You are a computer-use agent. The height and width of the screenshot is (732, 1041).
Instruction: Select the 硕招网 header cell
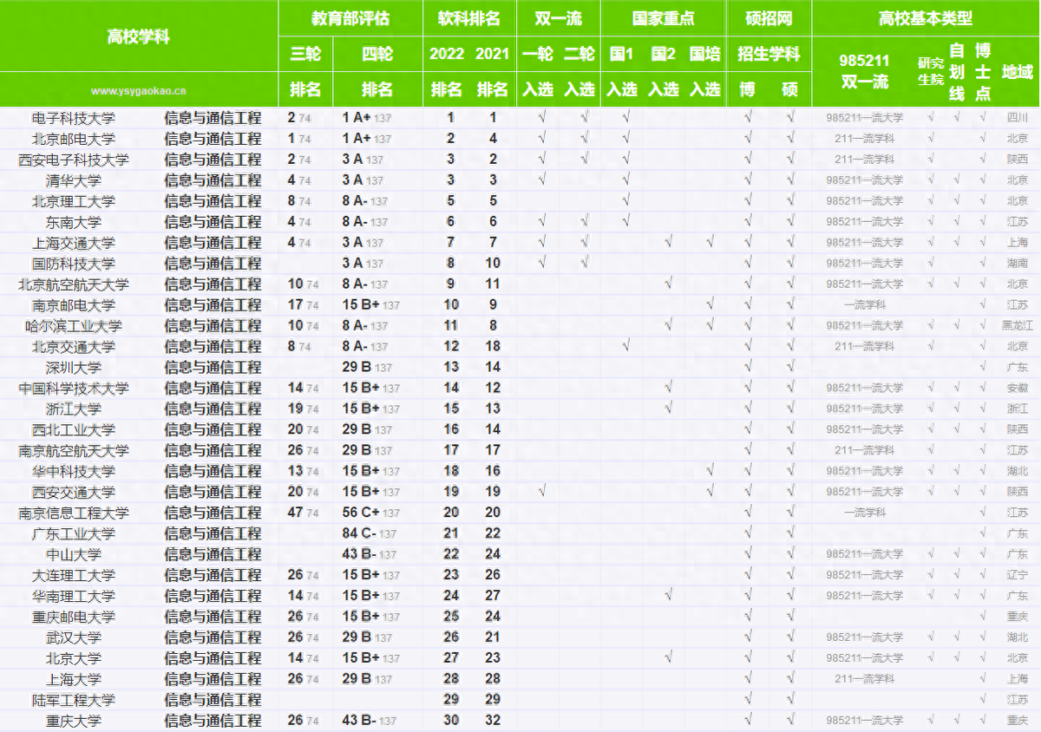tap(769, 18)
